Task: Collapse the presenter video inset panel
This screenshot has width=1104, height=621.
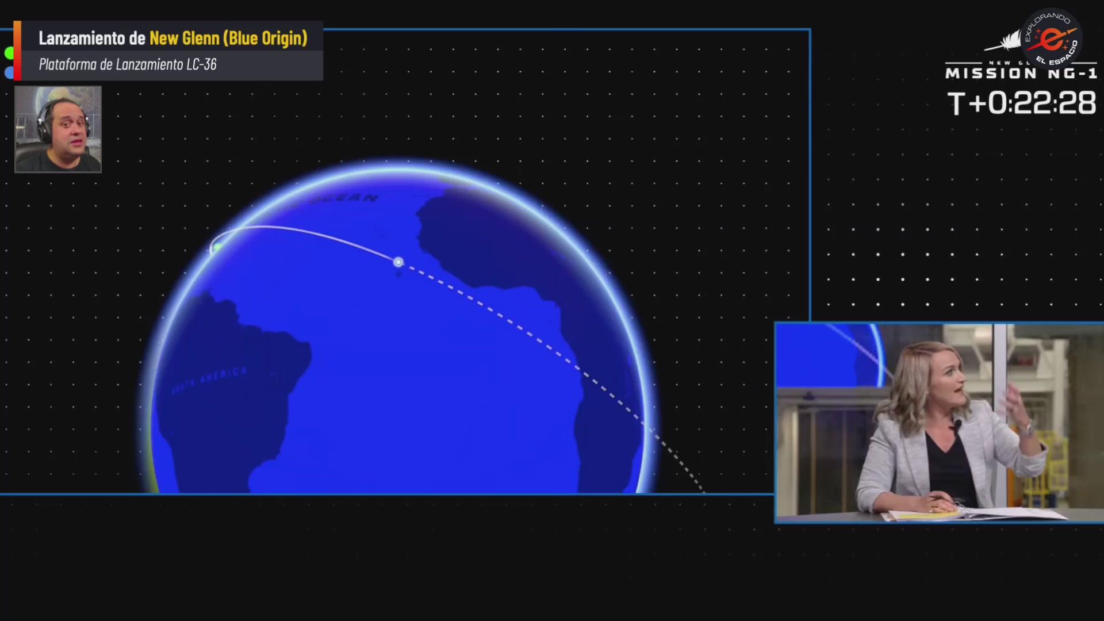Action: 938,423
